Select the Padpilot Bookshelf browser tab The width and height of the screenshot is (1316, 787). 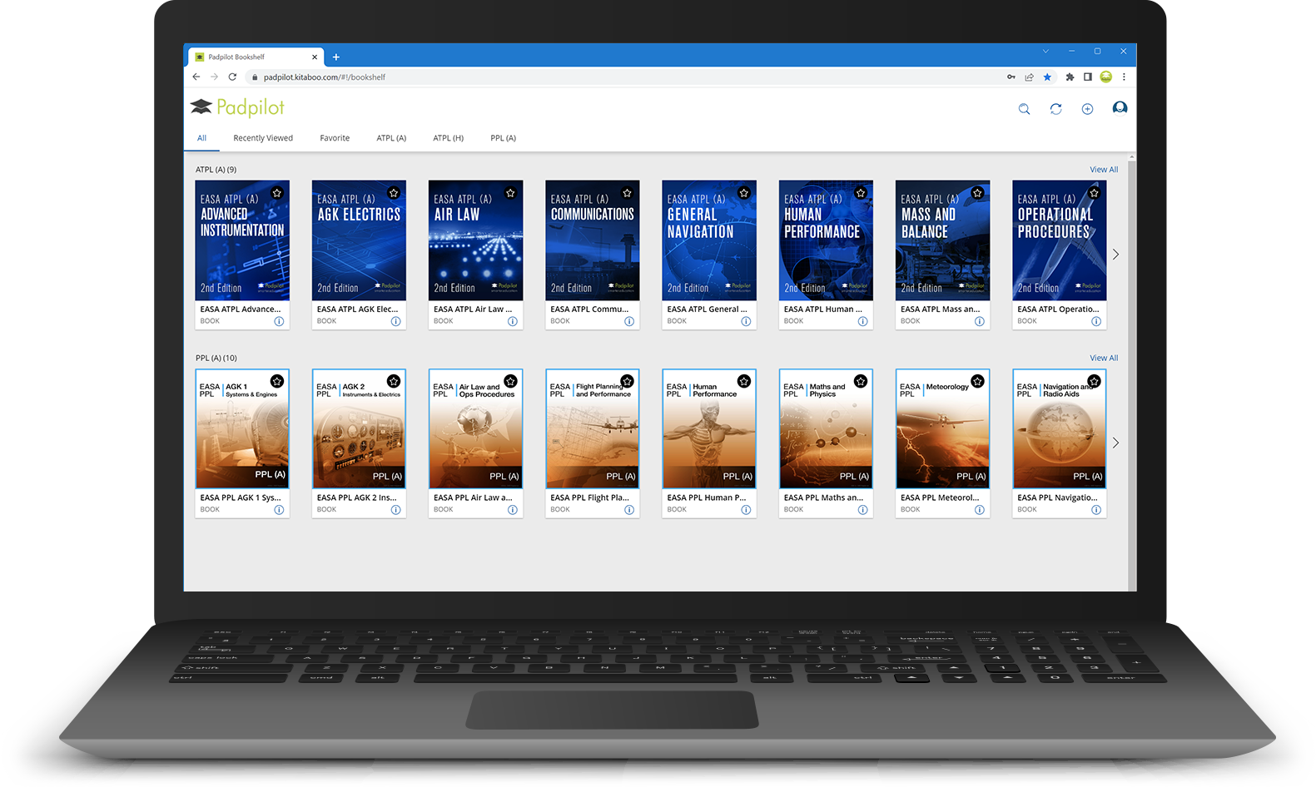(x=254, y=57)
